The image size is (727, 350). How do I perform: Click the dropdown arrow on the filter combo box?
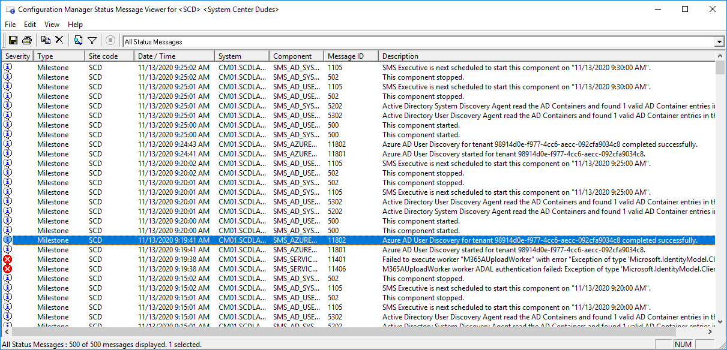pyautogui.click(x=719, y=41)
